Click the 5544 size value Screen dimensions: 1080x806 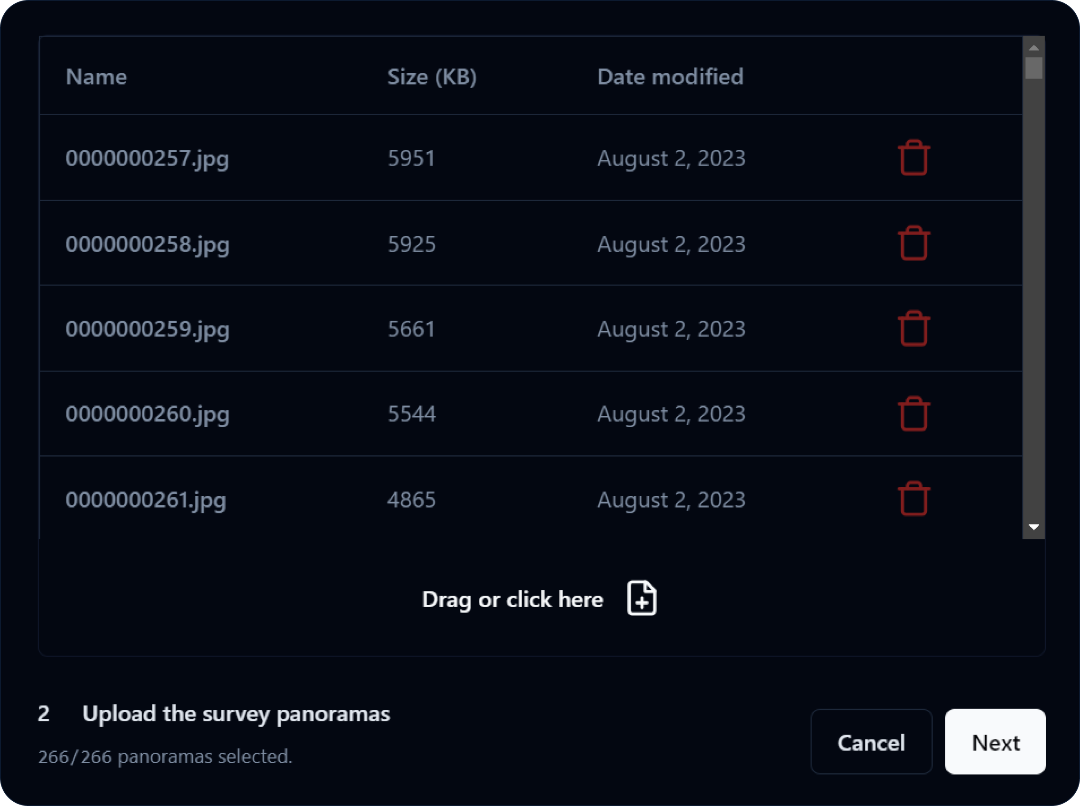pyautogui.click(x=411, y=414)
